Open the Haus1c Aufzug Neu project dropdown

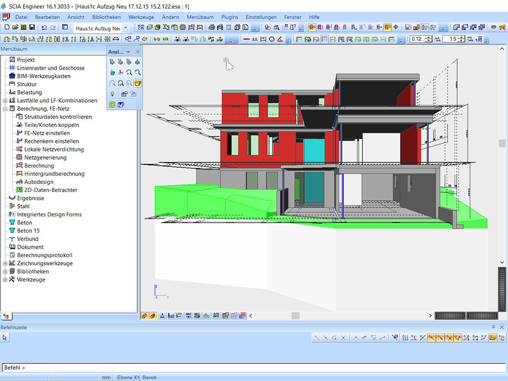(125, 28)
